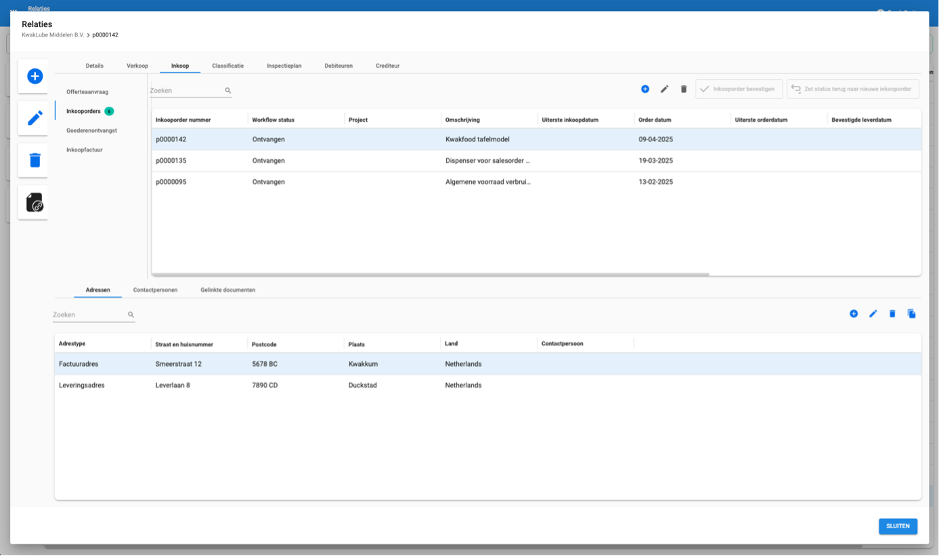The width and height of the screenshot is (941, 558).
Task: Switch to the Debiteuren tab
Action: [x=338, y=66]
